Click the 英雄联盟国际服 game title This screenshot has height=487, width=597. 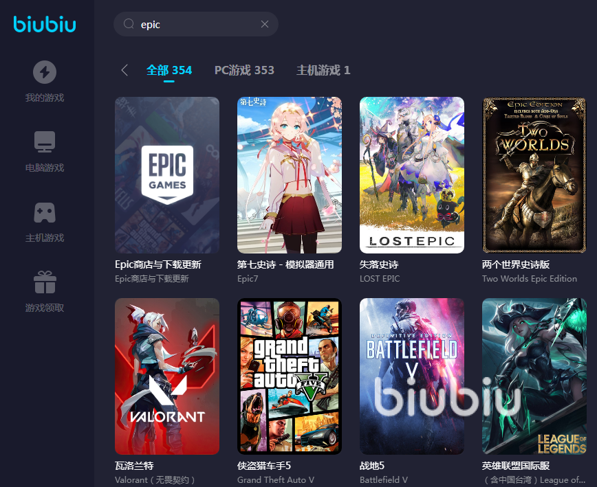(x=516, y=466)
